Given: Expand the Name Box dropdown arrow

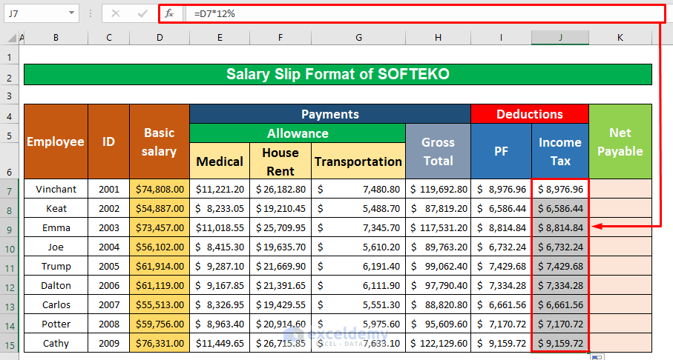Looking at the screenshot, I should pos(71,13).
